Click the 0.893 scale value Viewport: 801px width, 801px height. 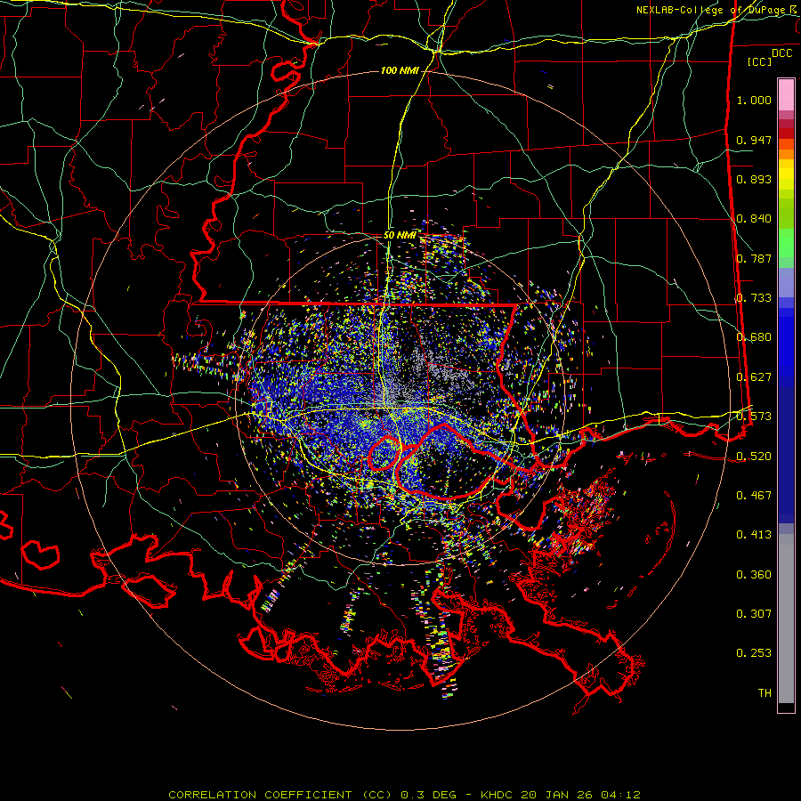(x=754, y=179)
